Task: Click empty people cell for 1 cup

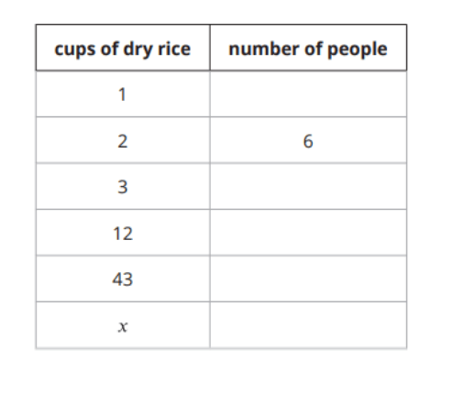Action: [308, 94]
